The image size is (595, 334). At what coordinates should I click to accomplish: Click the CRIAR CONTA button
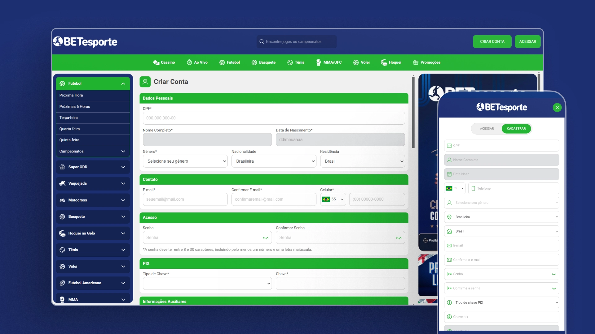coord(492,41)
